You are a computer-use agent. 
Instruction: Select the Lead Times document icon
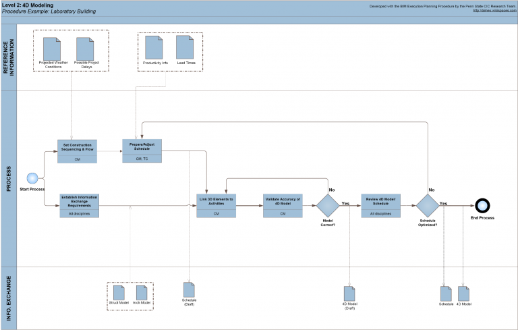(185, 47)
